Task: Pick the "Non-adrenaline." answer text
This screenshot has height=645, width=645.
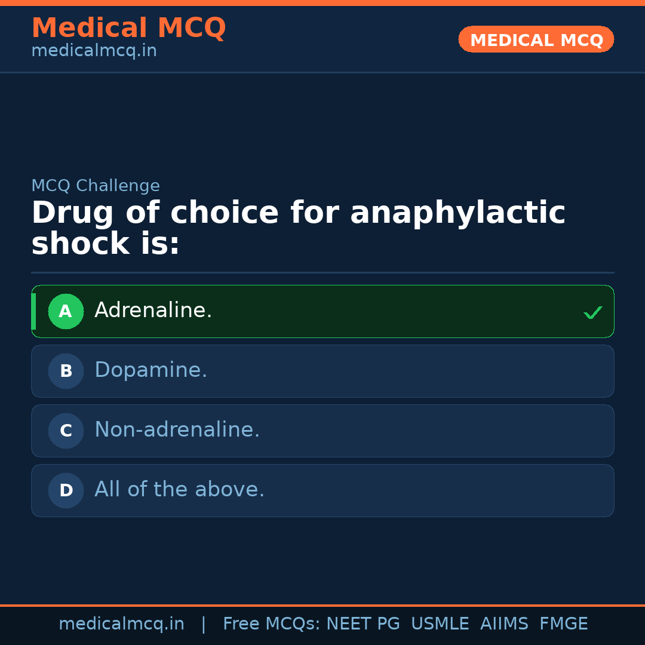Action: (x=177, y=430)
